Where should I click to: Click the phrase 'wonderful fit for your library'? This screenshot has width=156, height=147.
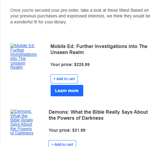click(x=40, y=22)
